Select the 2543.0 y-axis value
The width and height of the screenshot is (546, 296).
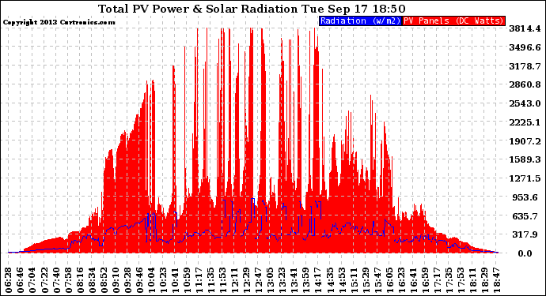(x=525, y=103)
